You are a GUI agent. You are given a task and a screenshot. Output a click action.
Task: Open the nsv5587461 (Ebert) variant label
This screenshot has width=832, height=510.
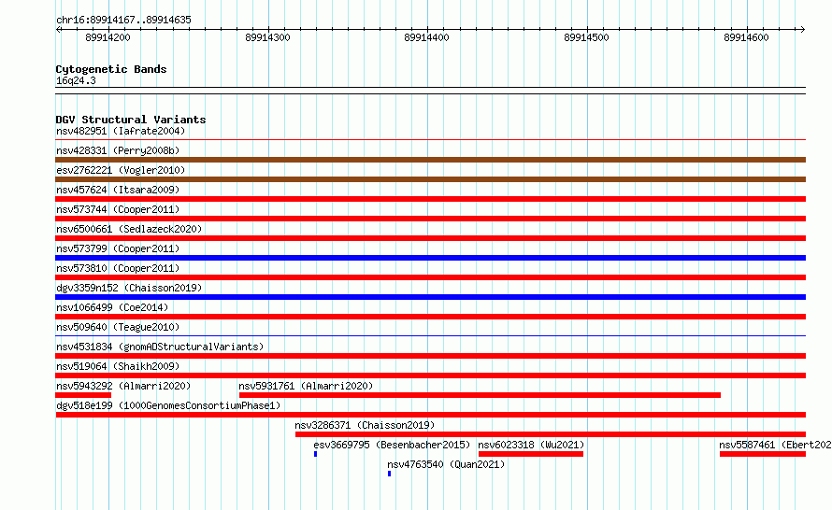775,445
